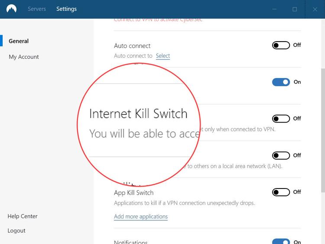Screen dimensions: 325x244
Task: Turn on the App Kill Switch toggle
Action: [x=281, y=192]
